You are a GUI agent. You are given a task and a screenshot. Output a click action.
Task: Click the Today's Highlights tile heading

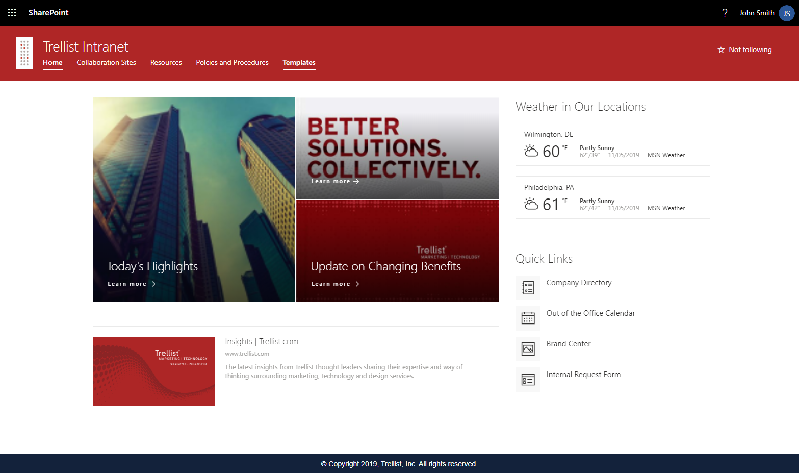(x=152, y=266)
